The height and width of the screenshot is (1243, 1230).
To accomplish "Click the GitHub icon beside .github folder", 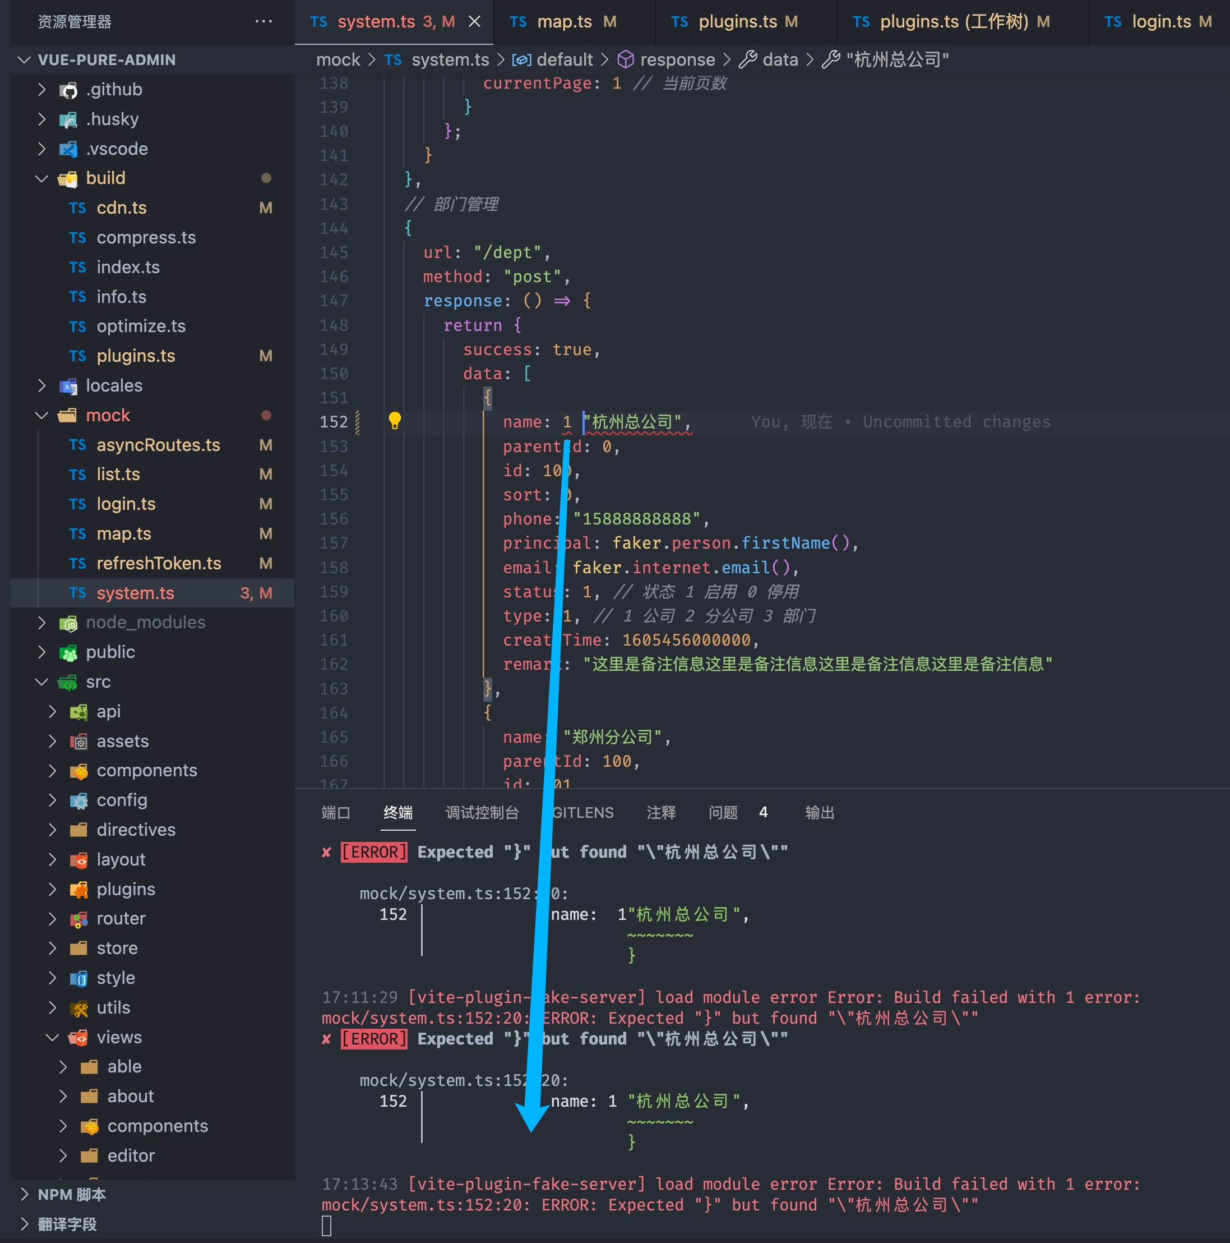I will pos(68,89).
